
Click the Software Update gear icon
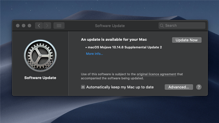[x=40, y=56]
